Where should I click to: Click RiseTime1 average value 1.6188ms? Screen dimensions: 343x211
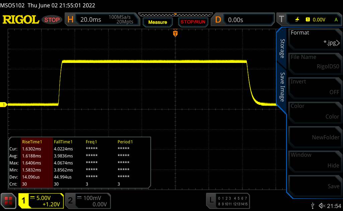click(x=31, y=156)
